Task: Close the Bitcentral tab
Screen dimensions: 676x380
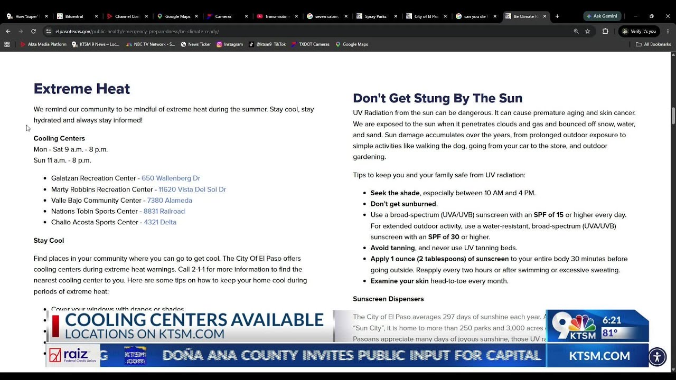Action: [96, 16]
